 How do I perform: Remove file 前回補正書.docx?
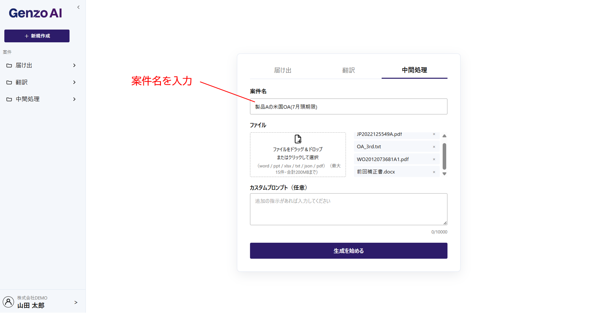coord(434,172)
